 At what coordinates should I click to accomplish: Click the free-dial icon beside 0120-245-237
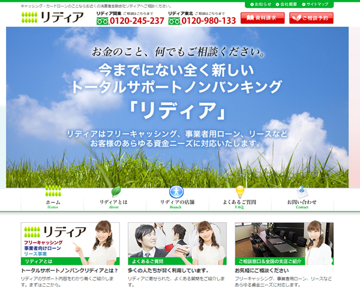tap(103, 21)
